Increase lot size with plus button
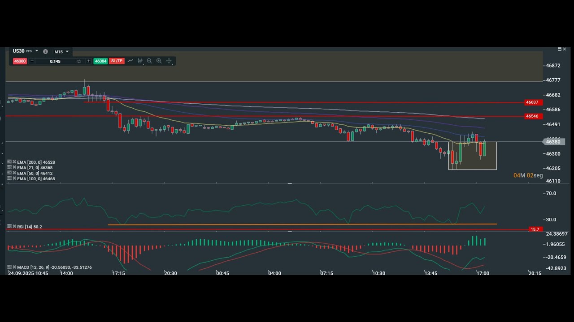574x322 pixels. pos(89,61)
